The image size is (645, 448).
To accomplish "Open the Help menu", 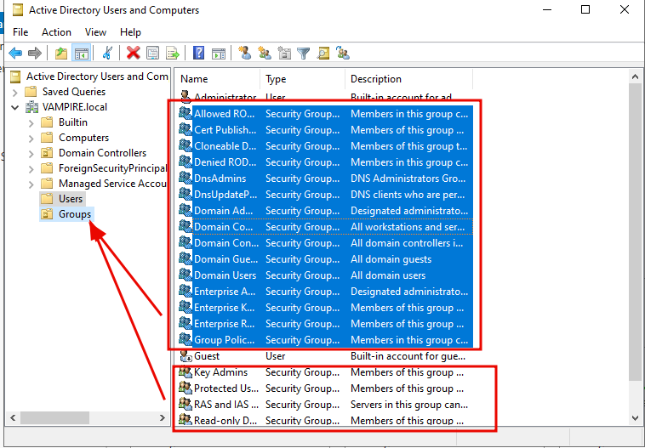I will (130, 32).
